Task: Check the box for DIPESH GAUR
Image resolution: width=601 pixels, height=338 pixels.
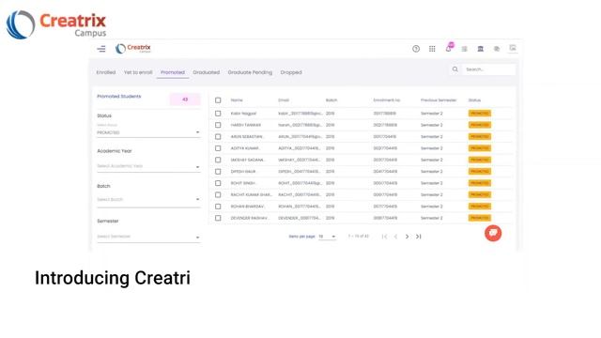Action: coord(218,171)
